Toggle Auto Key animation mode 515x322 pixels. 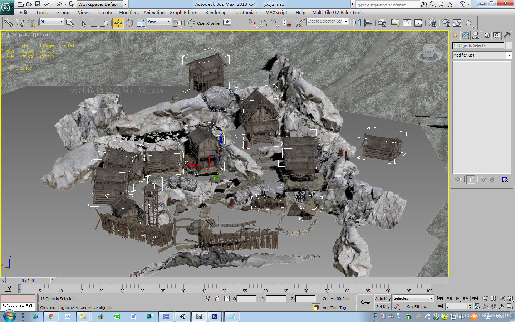pos(383,298)
